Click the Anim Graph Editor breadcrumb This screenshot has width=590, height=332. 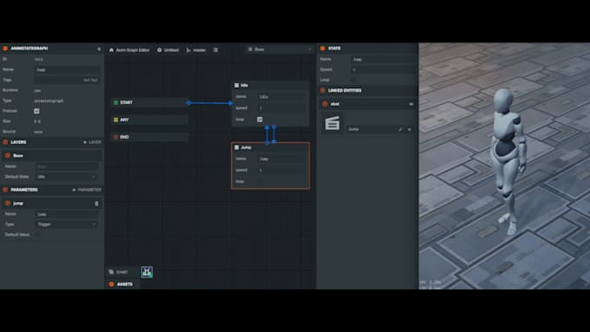coord(133,50)
